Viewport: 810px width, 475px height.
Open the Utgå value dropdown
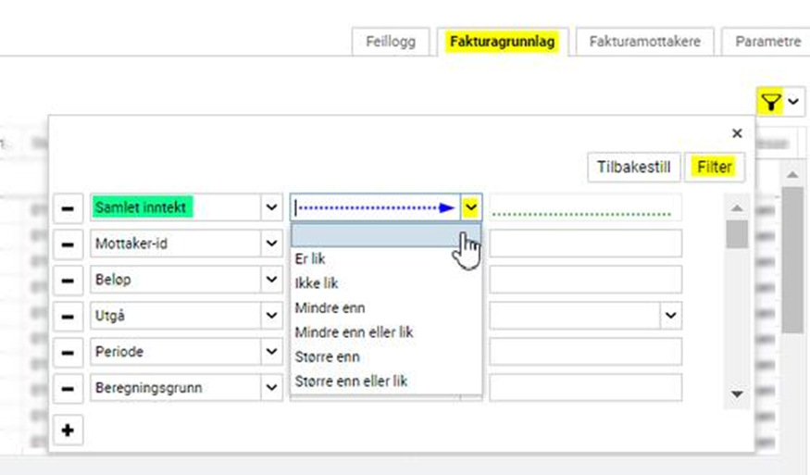click(670, 317)
